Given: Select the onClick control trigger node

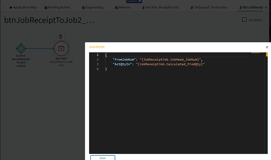Looking at the screenshot, I should click(x=21, y=49).
